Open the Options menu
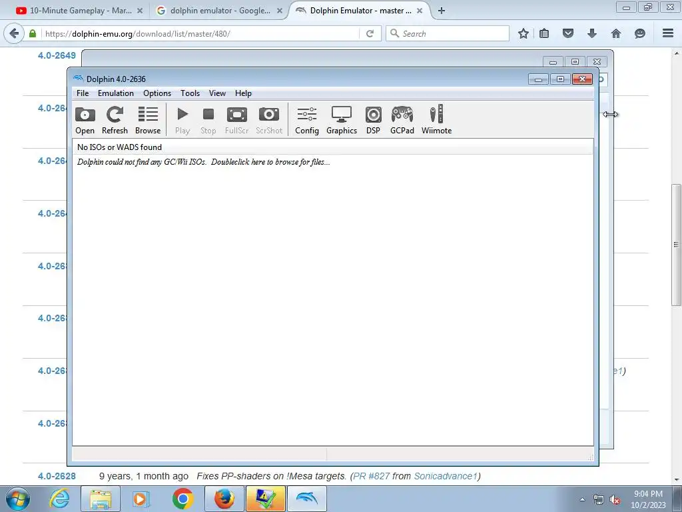 157,93
